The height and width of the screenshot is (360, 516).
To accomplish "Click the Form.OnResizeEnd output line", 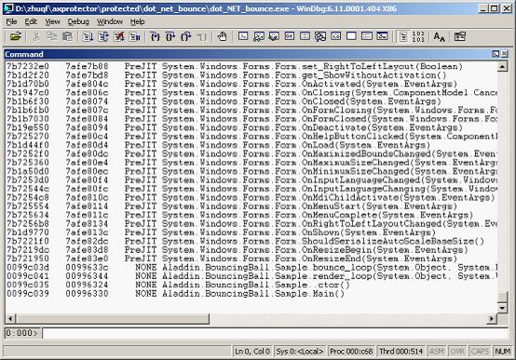I will [232, 259].
